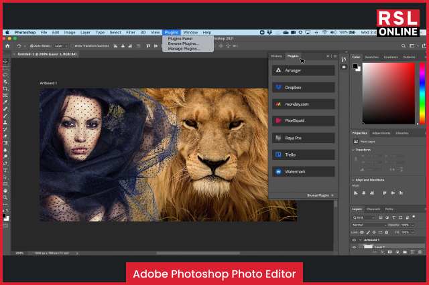Hide the Artboard 1 layer group
Image resolution: width=429 pixels, height=285 pixels.
pyautogui.click(x=354, y=240)
